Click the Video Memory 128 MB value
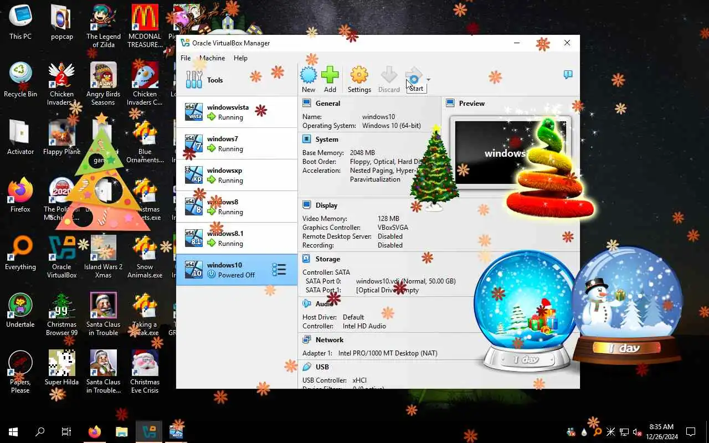709x443 pixels. 388,219
